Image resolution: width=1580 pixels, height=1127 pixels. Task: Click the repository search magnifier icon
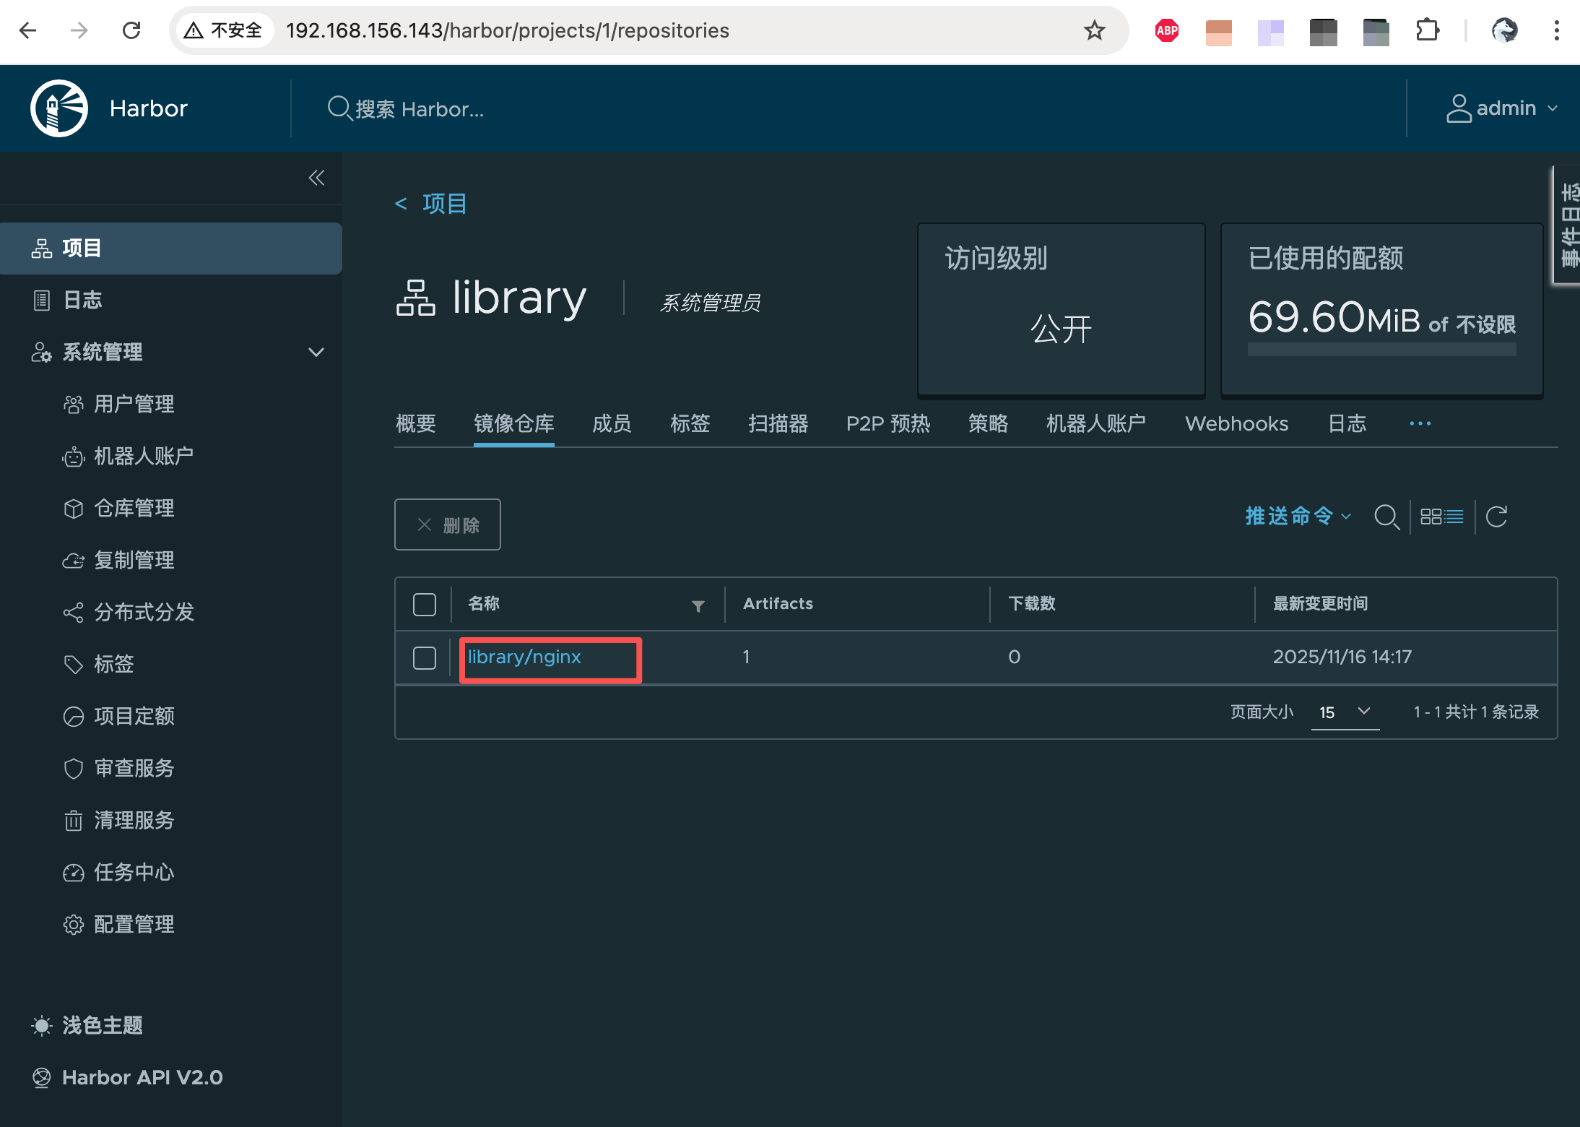(1386, 517)
